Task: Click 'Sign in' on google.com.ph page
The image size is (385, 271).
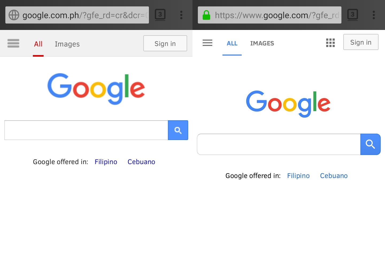Action: coord(165,44)
